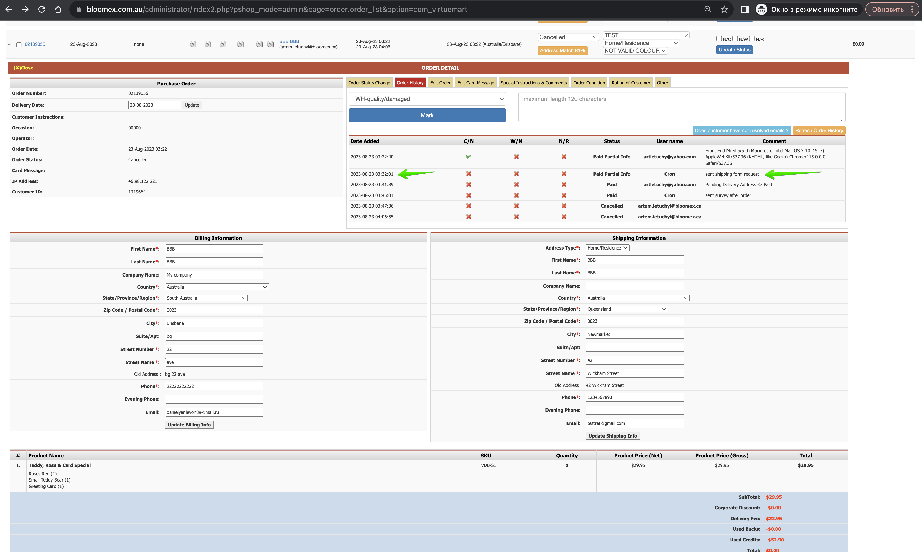This screenshot has width=922, height=552.
Task: Click the Update Shipping Info button
Action: [x=613, y=436]
